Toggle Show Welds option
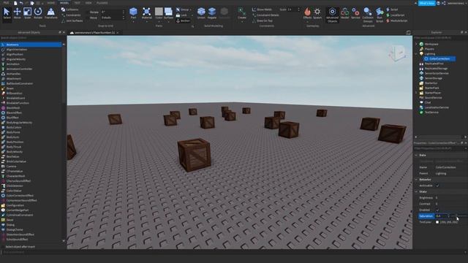Screen dimensions: 468x263 [x=262, y=9]
